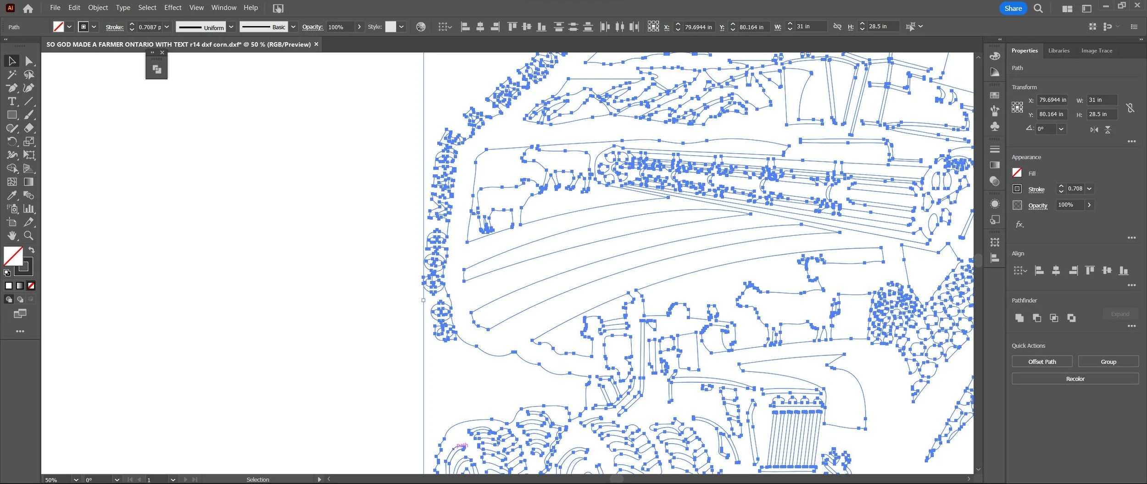Open the artboard navigation dropdown
Viewport: 1147px width, 484px height.
pyautogui.click(x=173, y=479)
